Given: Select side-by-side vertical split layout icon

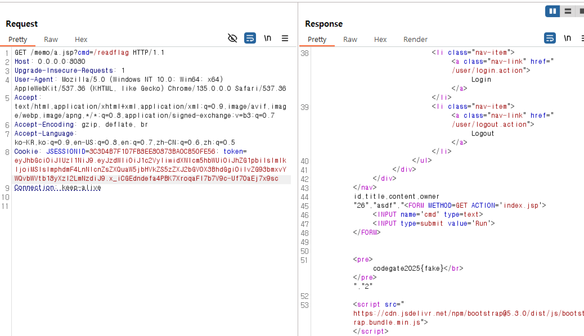Looking at the screenshot, I should (x=552, y=11).
